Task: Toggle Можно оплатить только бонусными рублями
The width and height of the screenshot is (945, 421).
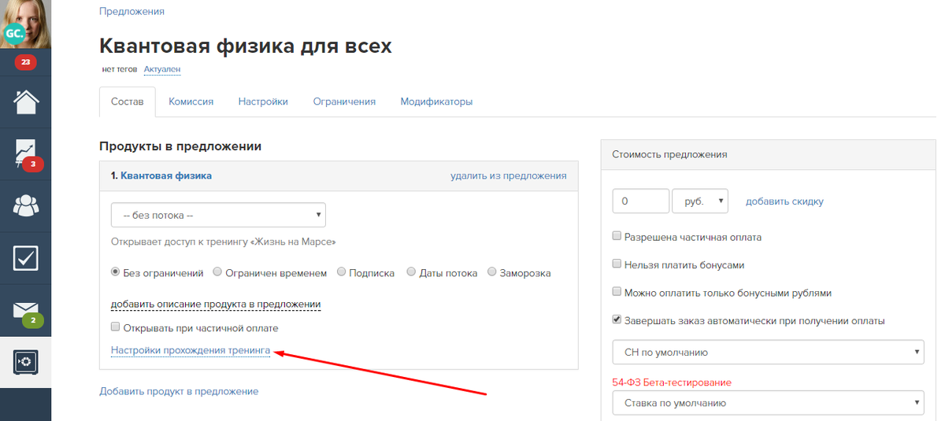Action: tap(617, 292)
